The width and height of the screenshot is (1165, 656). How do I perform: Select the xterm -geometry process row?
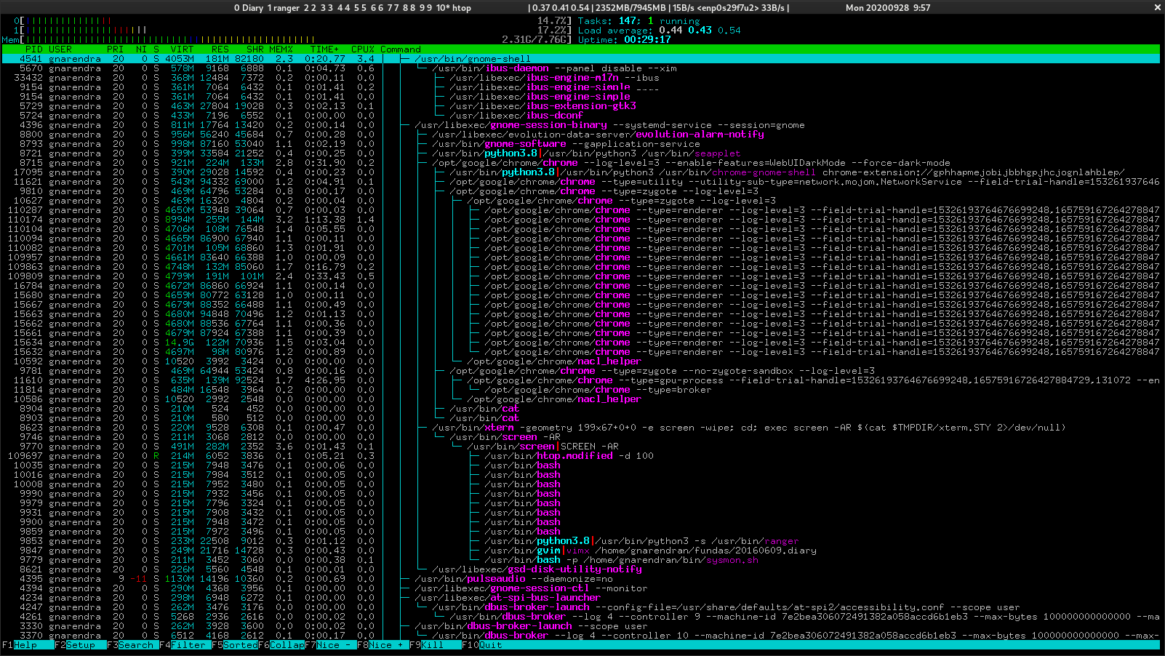pos(580,428)
